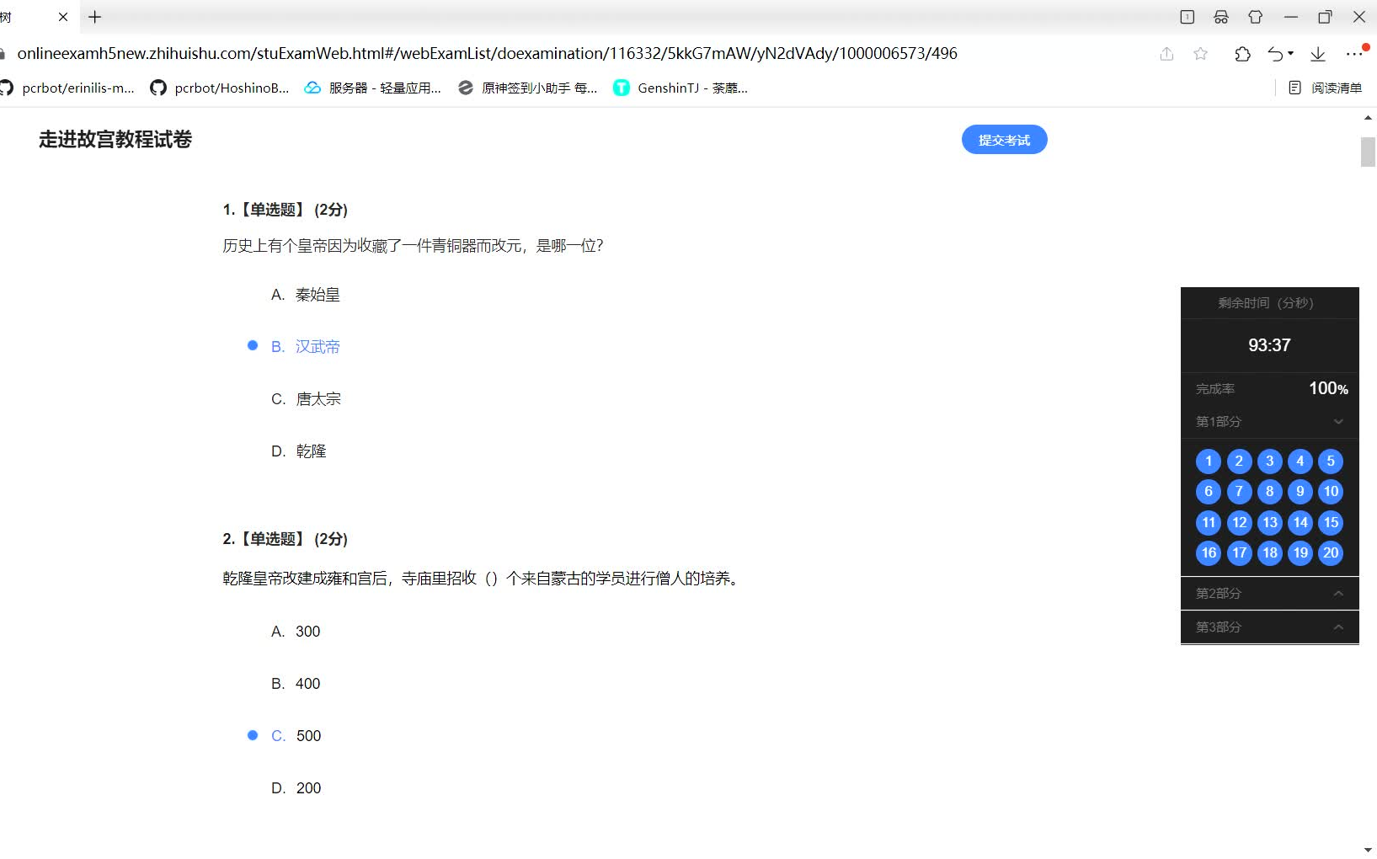Viewport: 1377px width, 859px height.
Task: Jump to question 19 bubble
Action: (x=1300, y=553)
